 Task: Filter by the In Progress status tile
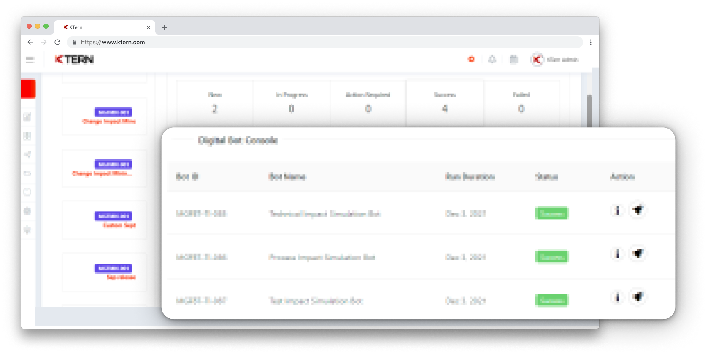pos(292,103)
